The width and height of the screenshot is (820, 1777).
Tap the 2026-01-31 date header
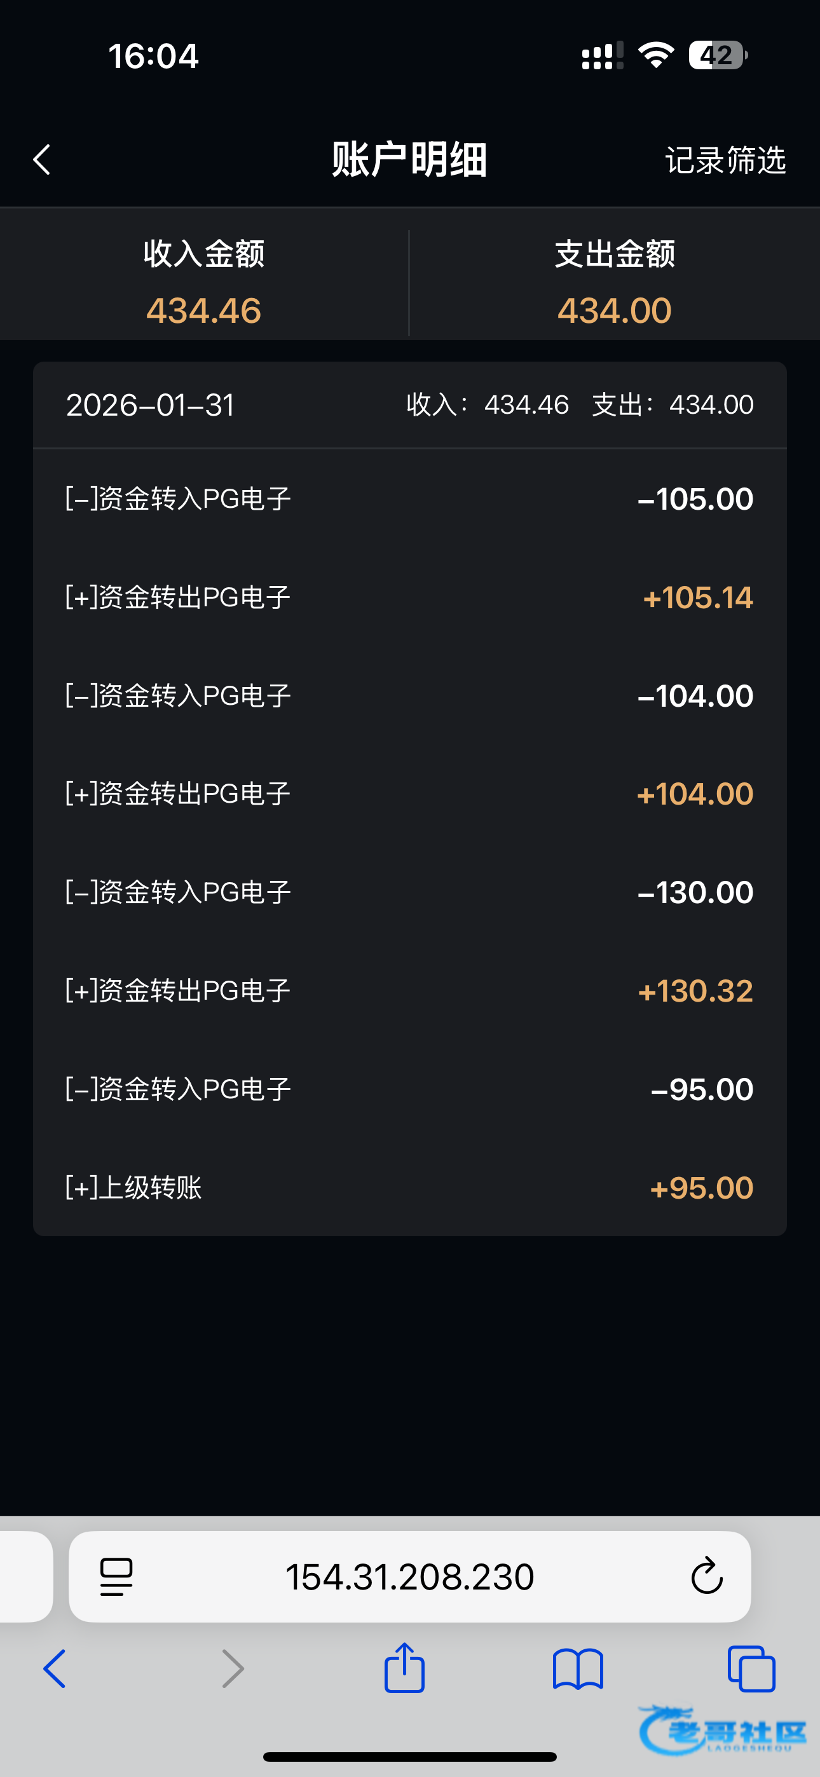(x=151, y=405)
